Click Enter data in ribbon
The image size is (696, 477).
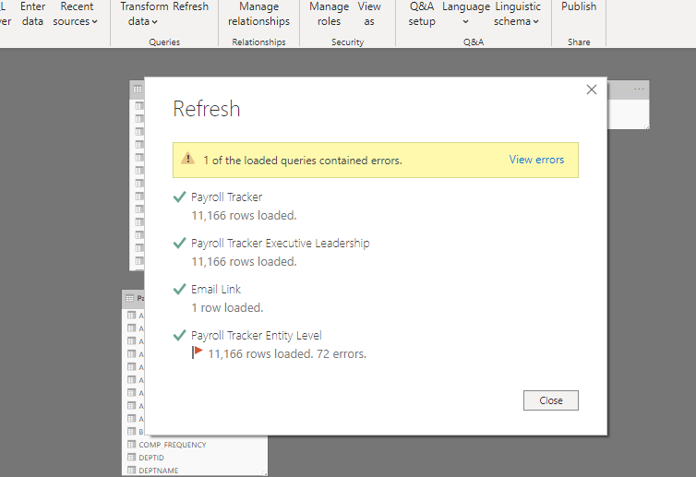tap(33, 14)
